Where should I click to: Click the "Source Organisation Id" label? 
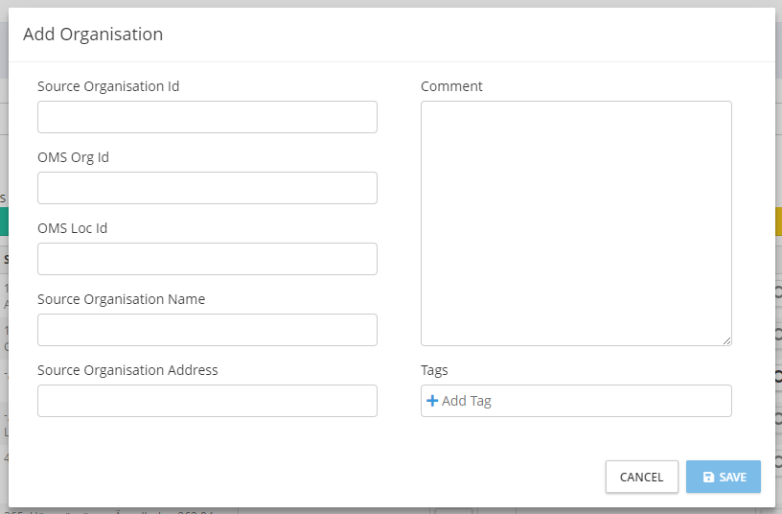tap(108, 86)
